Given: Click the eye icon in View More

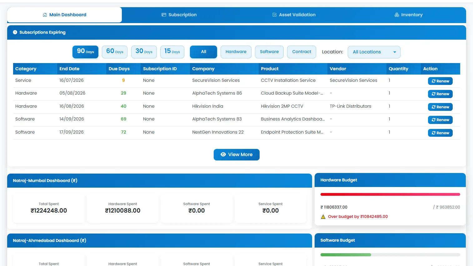Looking at the screenshot, I should (x=223, y=155).
